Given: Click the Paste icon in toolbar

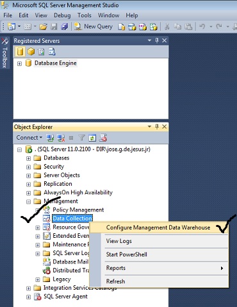Looking at the screenshot, I should pos(188,27).
